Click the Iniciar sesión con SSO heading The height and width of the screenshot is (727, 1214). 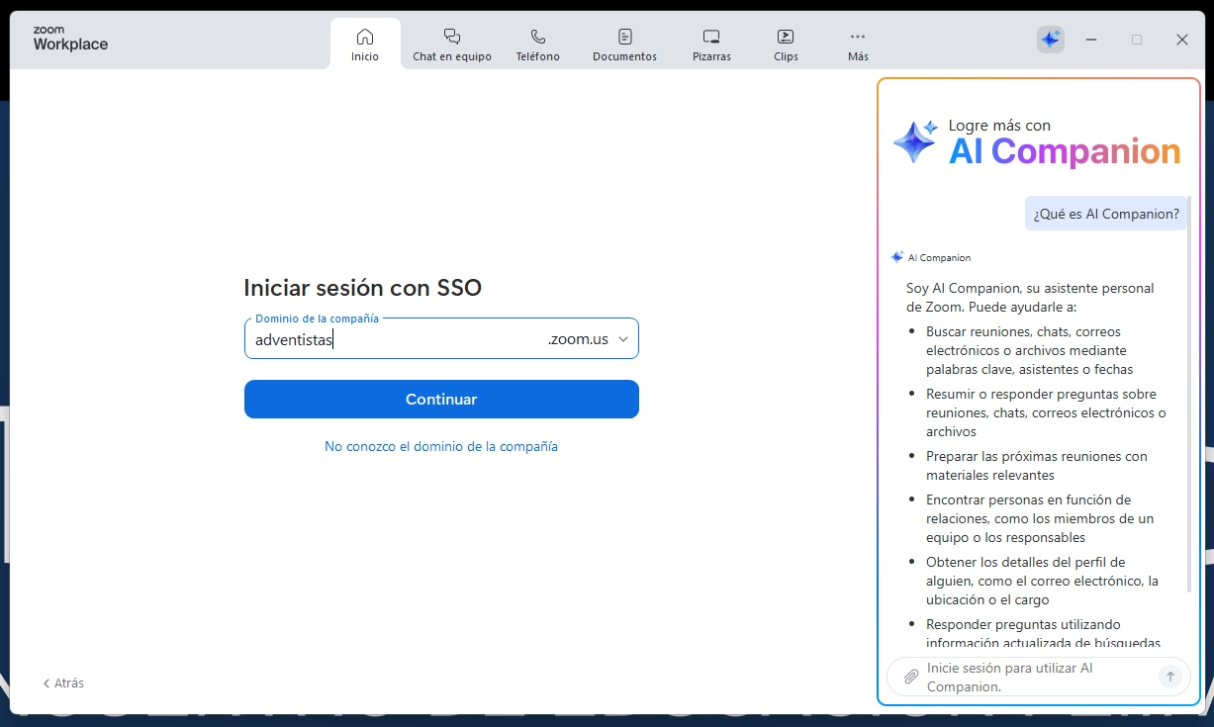(362, 288)
